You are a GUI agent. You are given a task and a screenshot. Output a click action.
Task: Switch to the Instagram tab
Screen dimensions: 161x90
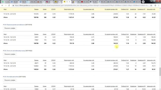(x=50, y=2)
